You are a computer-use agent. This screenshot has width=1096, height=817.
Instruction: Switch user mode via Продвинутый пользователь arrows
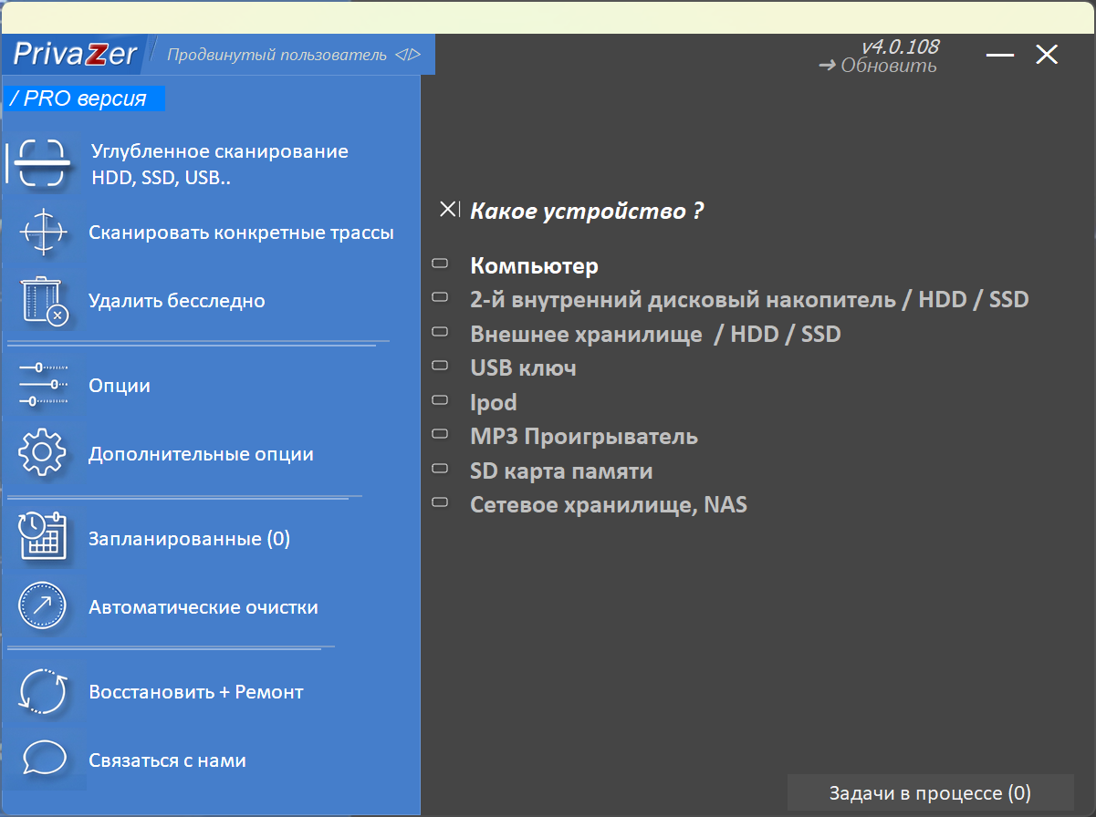(407, 56)
